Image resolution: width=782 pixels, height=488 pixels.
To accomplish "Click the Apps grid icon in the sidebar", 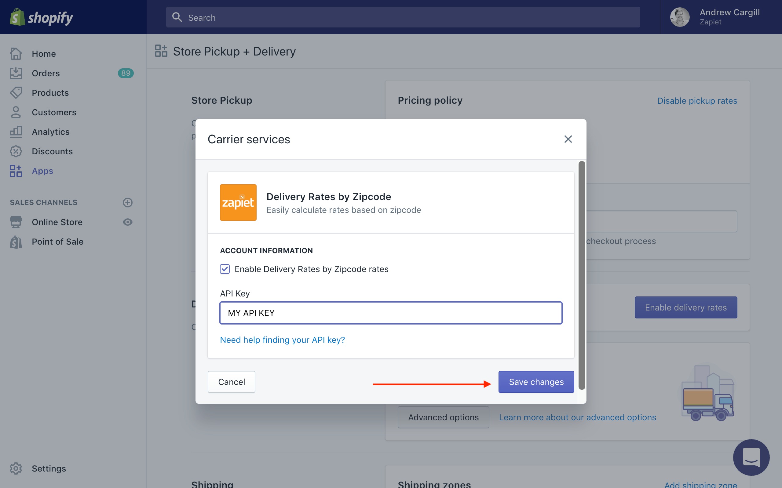I will (16, 171).
